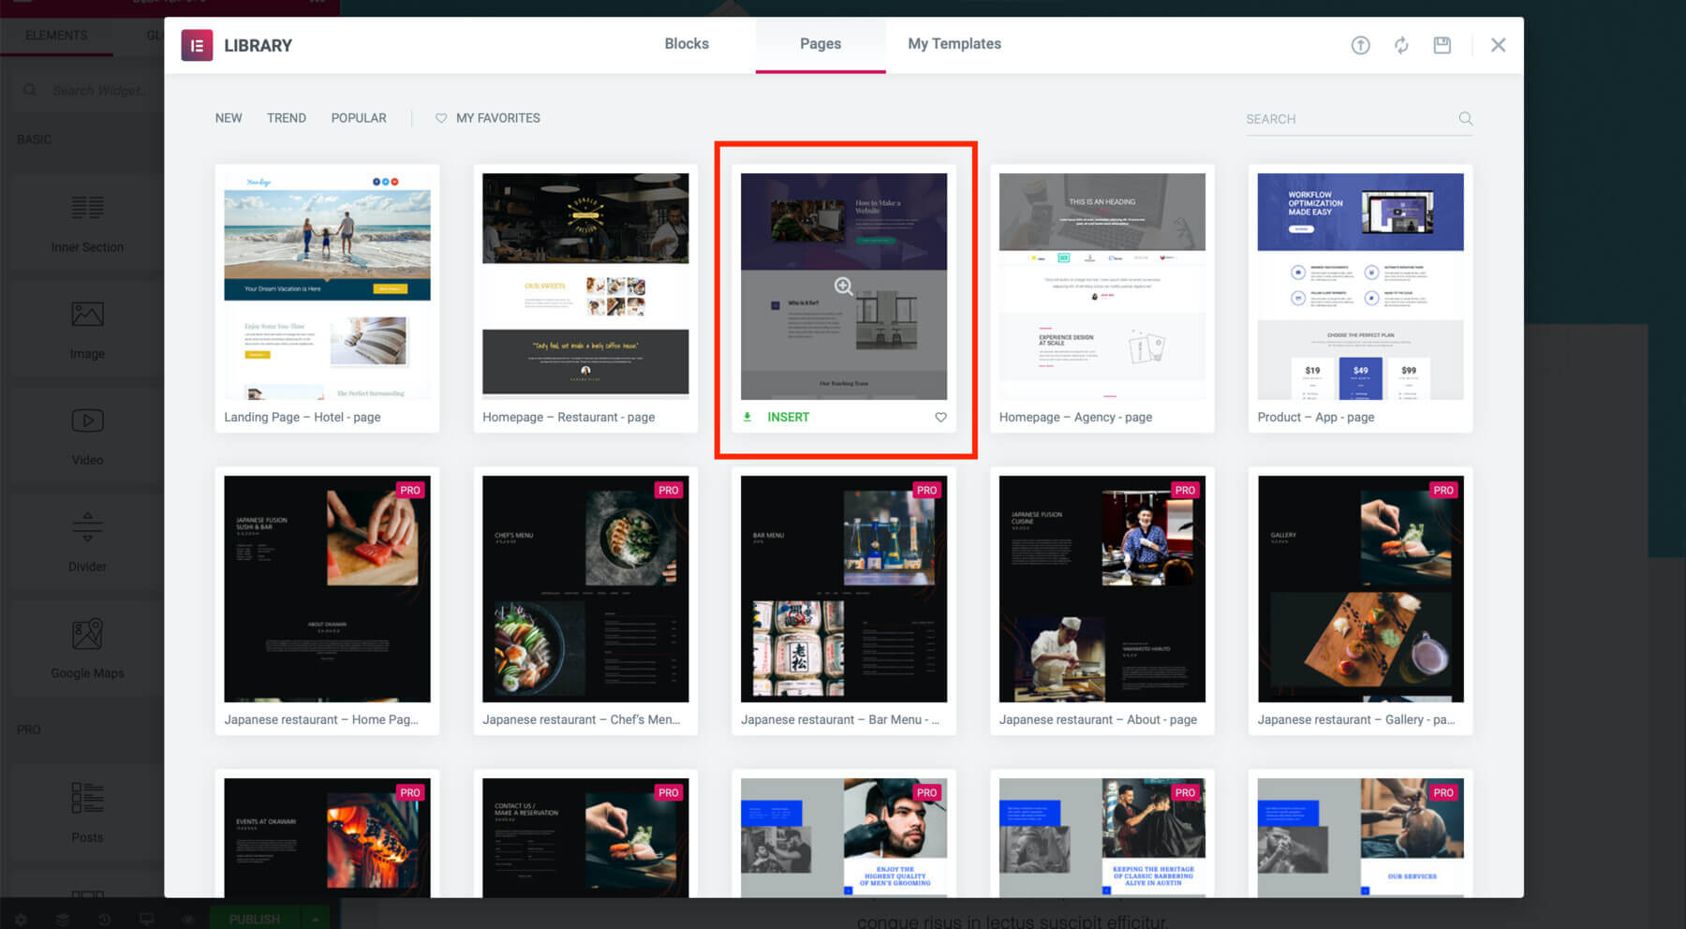Open Japanese restaurant Gallery page thumbnail
Viewport: 1686px width, 929px height.
click(x=1360, y=589)
